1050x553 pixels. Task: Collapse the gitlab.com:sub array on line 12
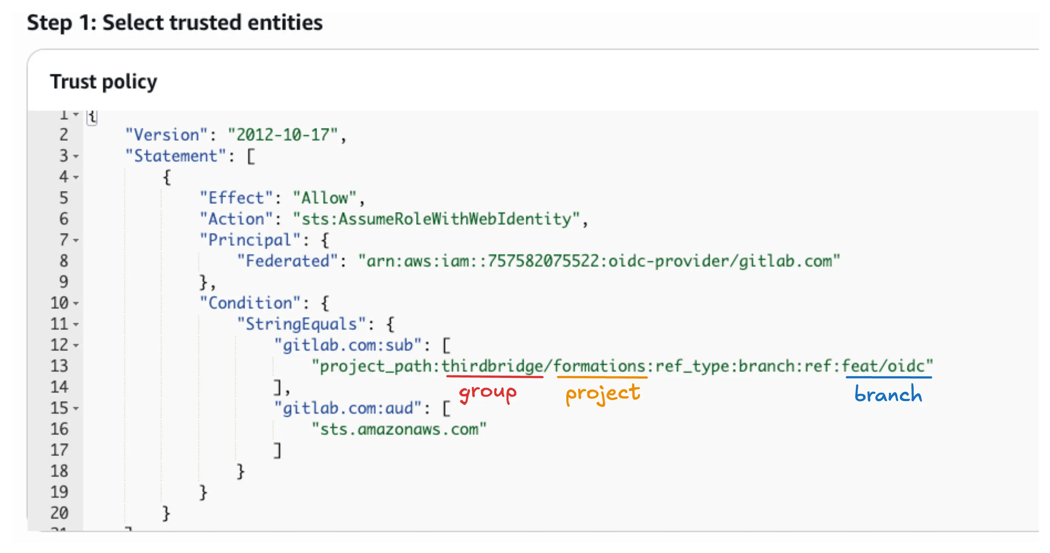(76, 346)
